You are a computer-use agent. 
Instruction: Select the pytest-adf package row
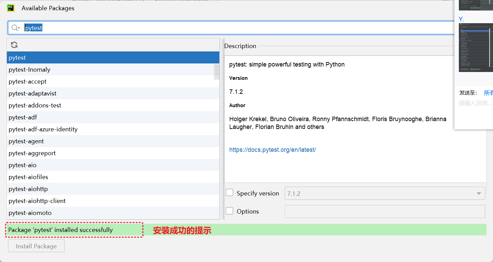click(113, 117)
